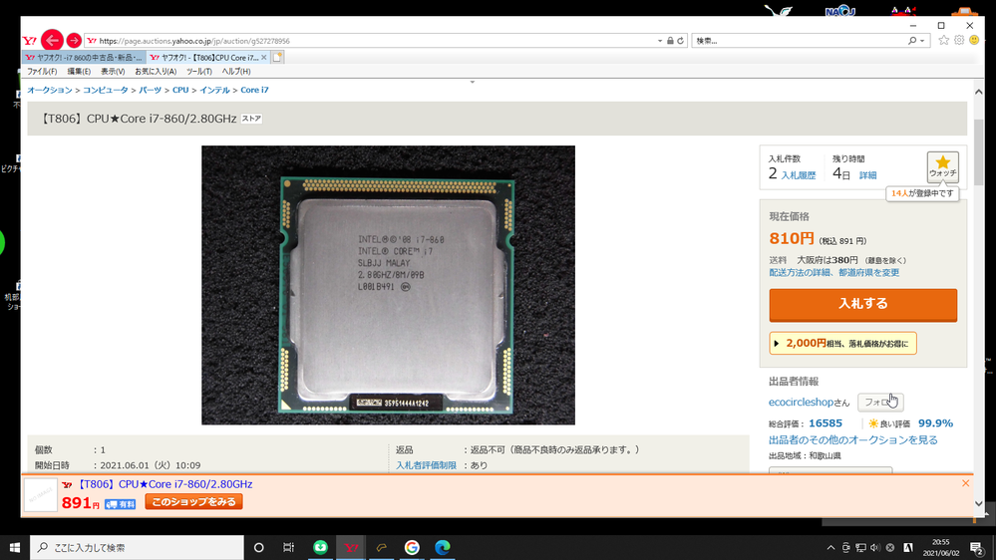996x560 pixels.
Task: Click the page scrollbar down arrow
Action: [979, 504]
